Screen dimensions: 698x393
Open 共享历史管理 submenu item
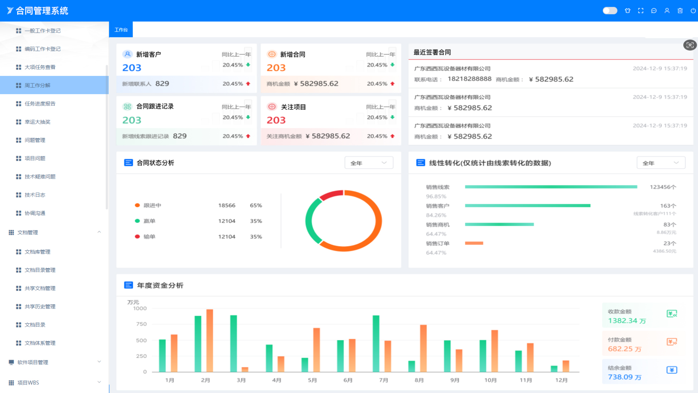pyautogui.click(x=54, y=307)
